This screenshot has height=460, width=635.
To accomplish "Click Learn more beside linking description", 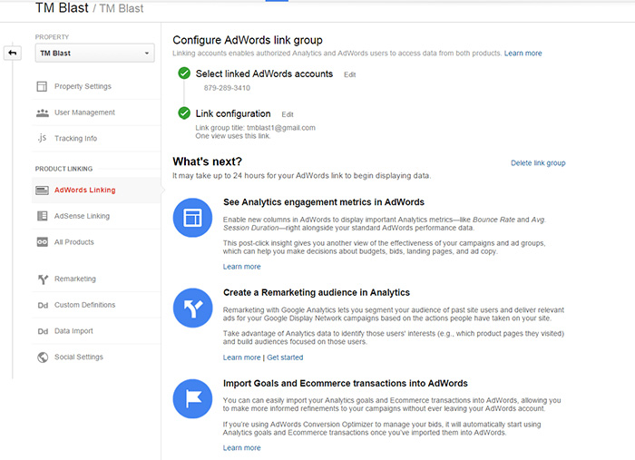I will (523, 54).
